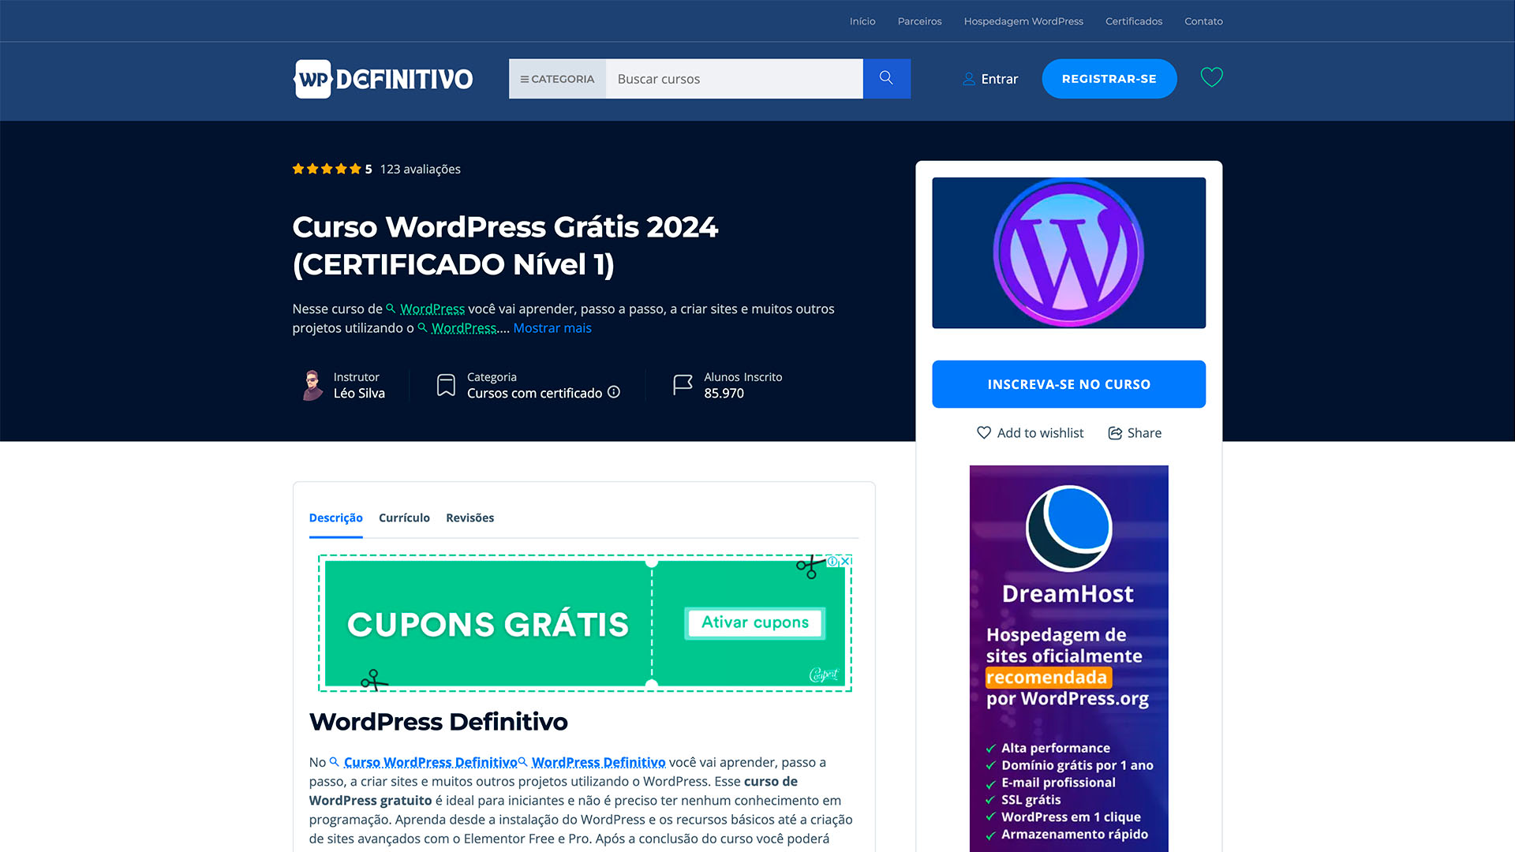Click the REGISTRAR-SE button
This screenshot has height=852, width=1515.
click(1109, 79)
